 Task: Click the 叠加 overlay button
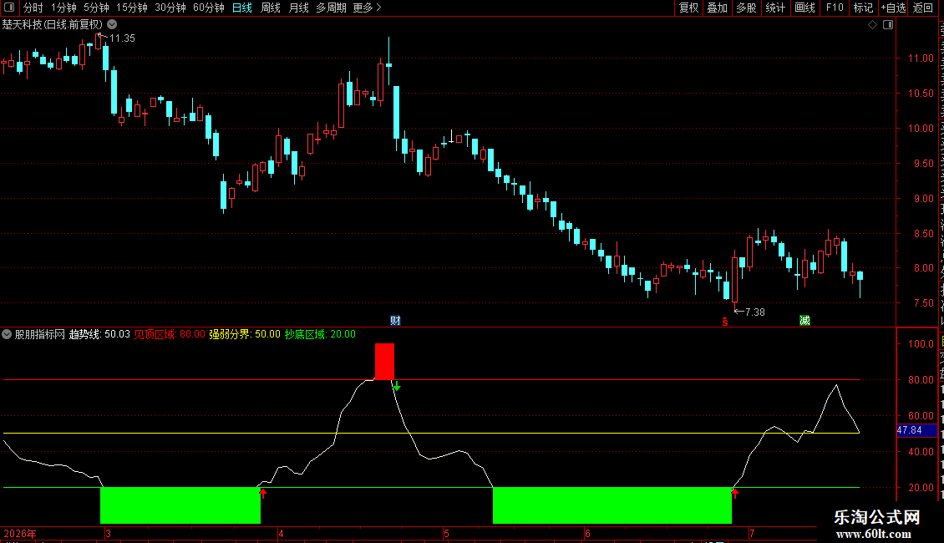coord(717,8)
